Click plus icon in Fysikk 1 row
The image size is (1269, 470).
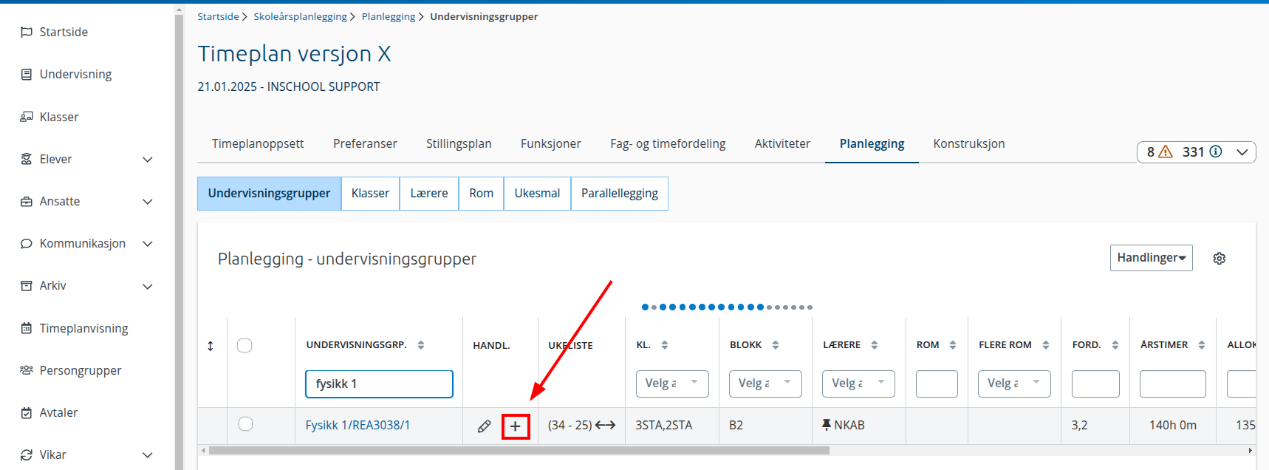tap(516, 426)
